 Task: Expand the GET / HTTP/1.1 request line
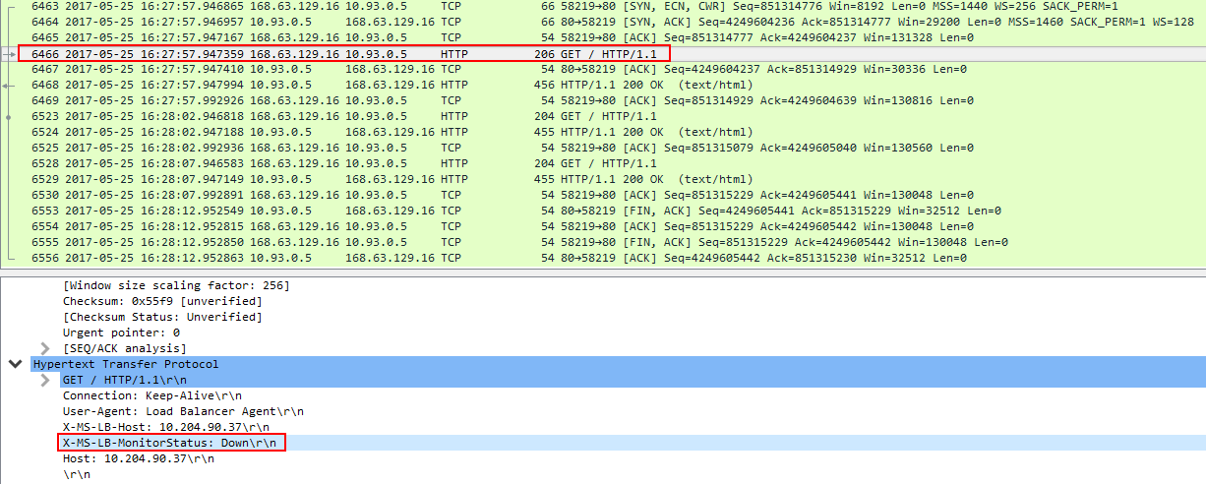click(x=45, y=380)
